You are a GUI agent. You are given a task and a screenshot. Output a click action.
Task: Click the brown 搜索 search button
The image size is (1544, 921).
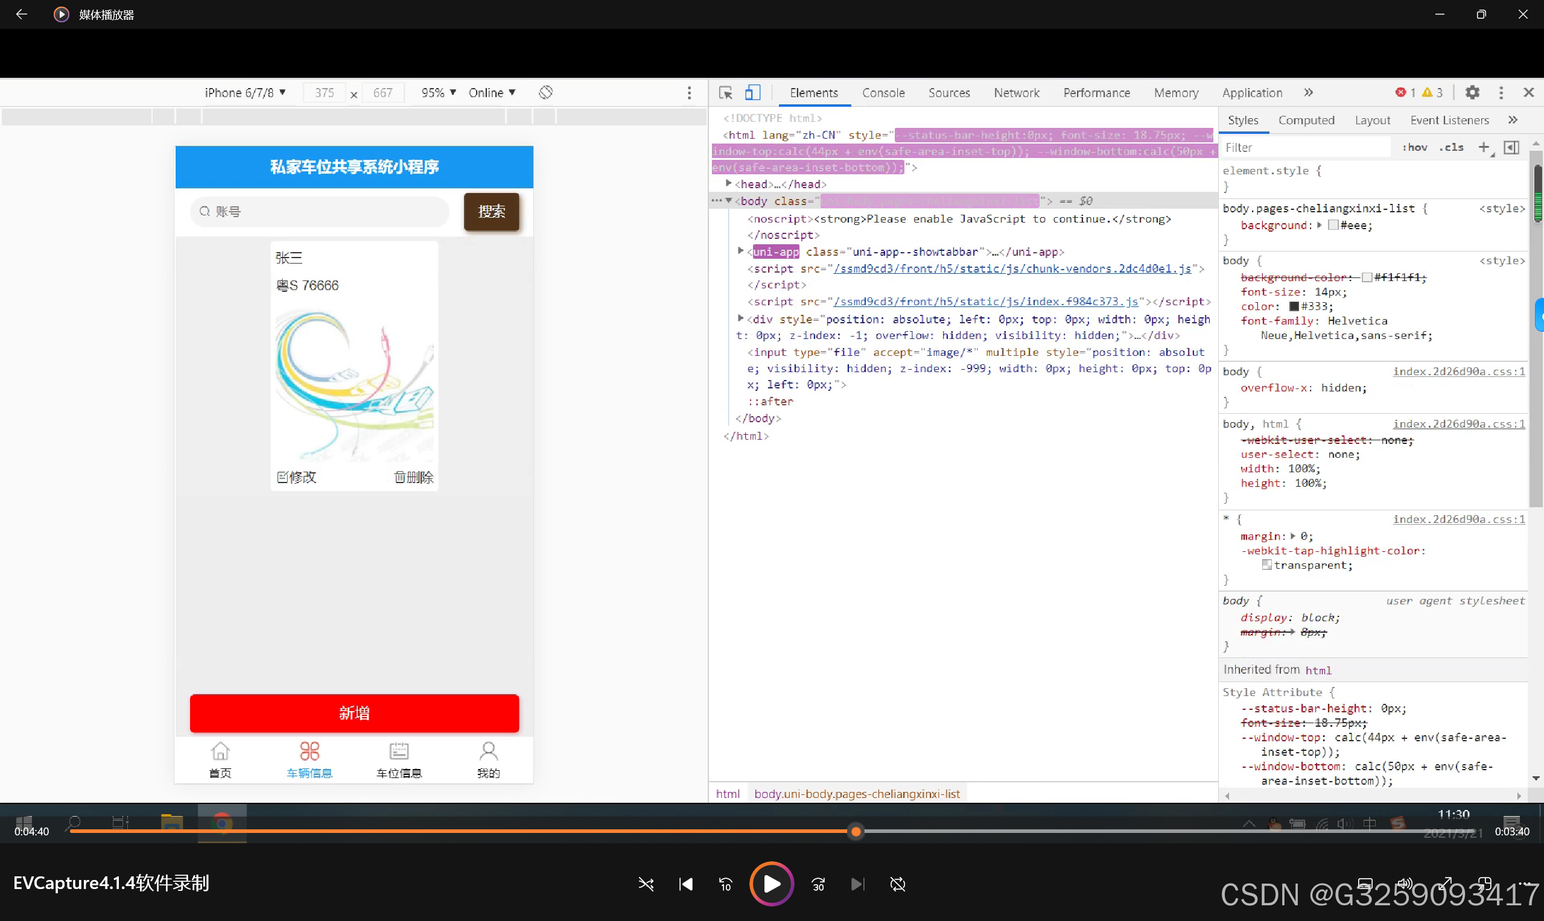pos(491,212)
